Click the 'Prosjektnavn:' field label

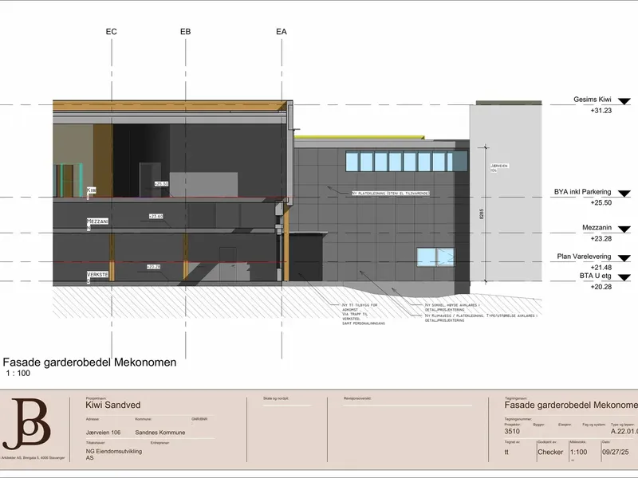tap(96, 398)
